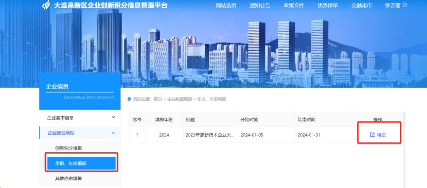Open 优秀榜单 in the top navigation

point(328,6)
